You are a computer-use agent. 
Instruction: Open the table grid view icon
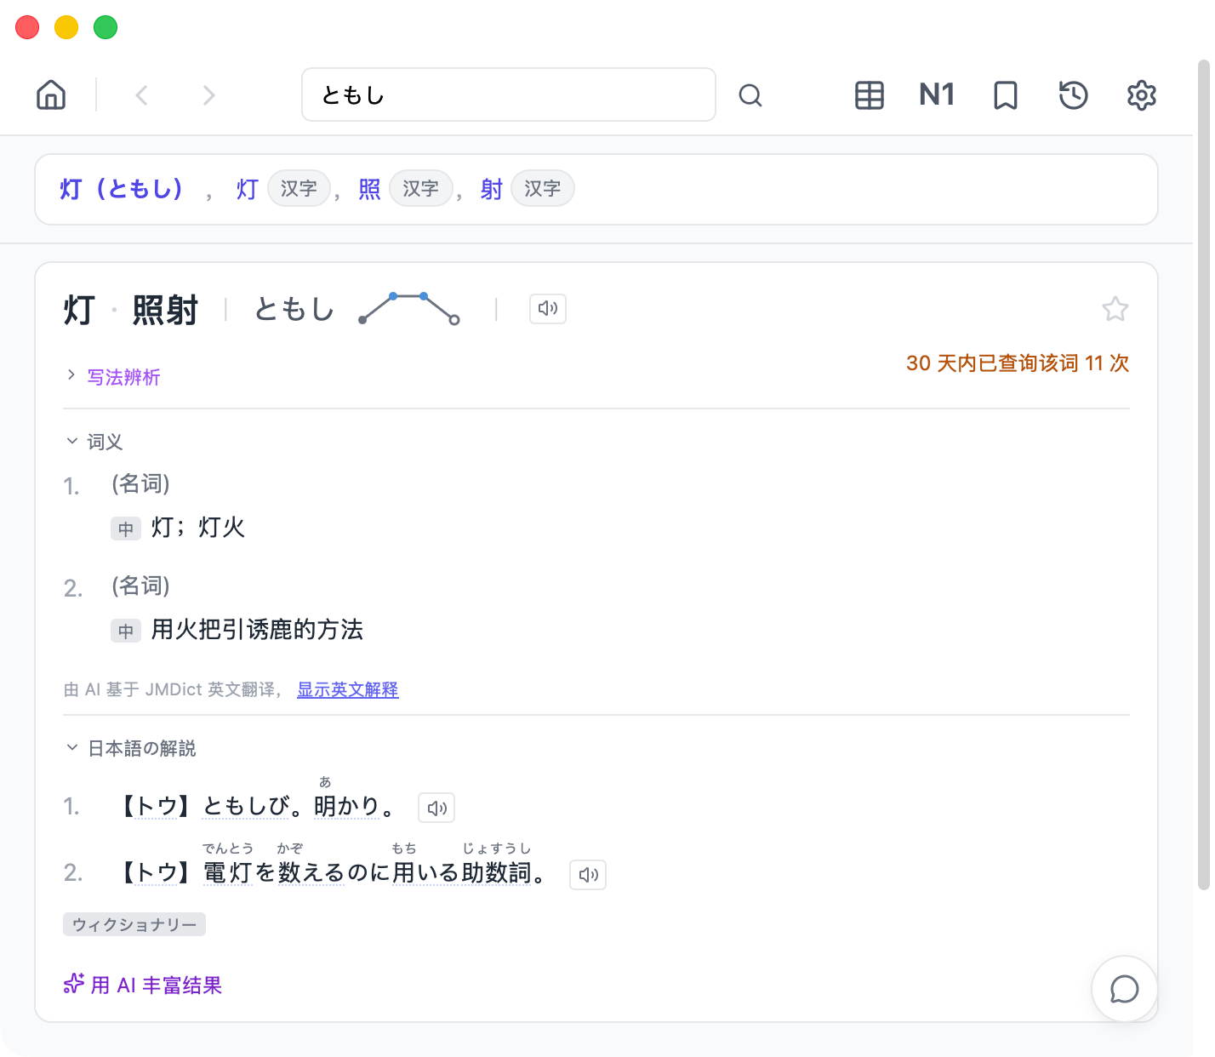click(870, 94)
